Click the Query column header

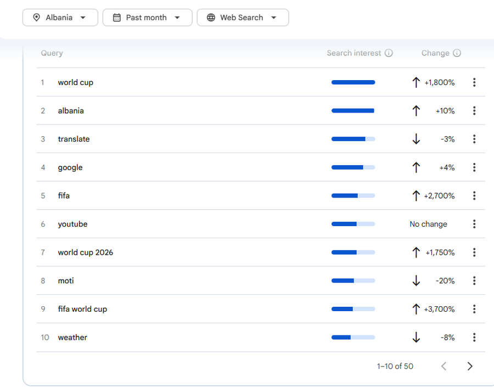pyautogui.click(x=52, y=53)
